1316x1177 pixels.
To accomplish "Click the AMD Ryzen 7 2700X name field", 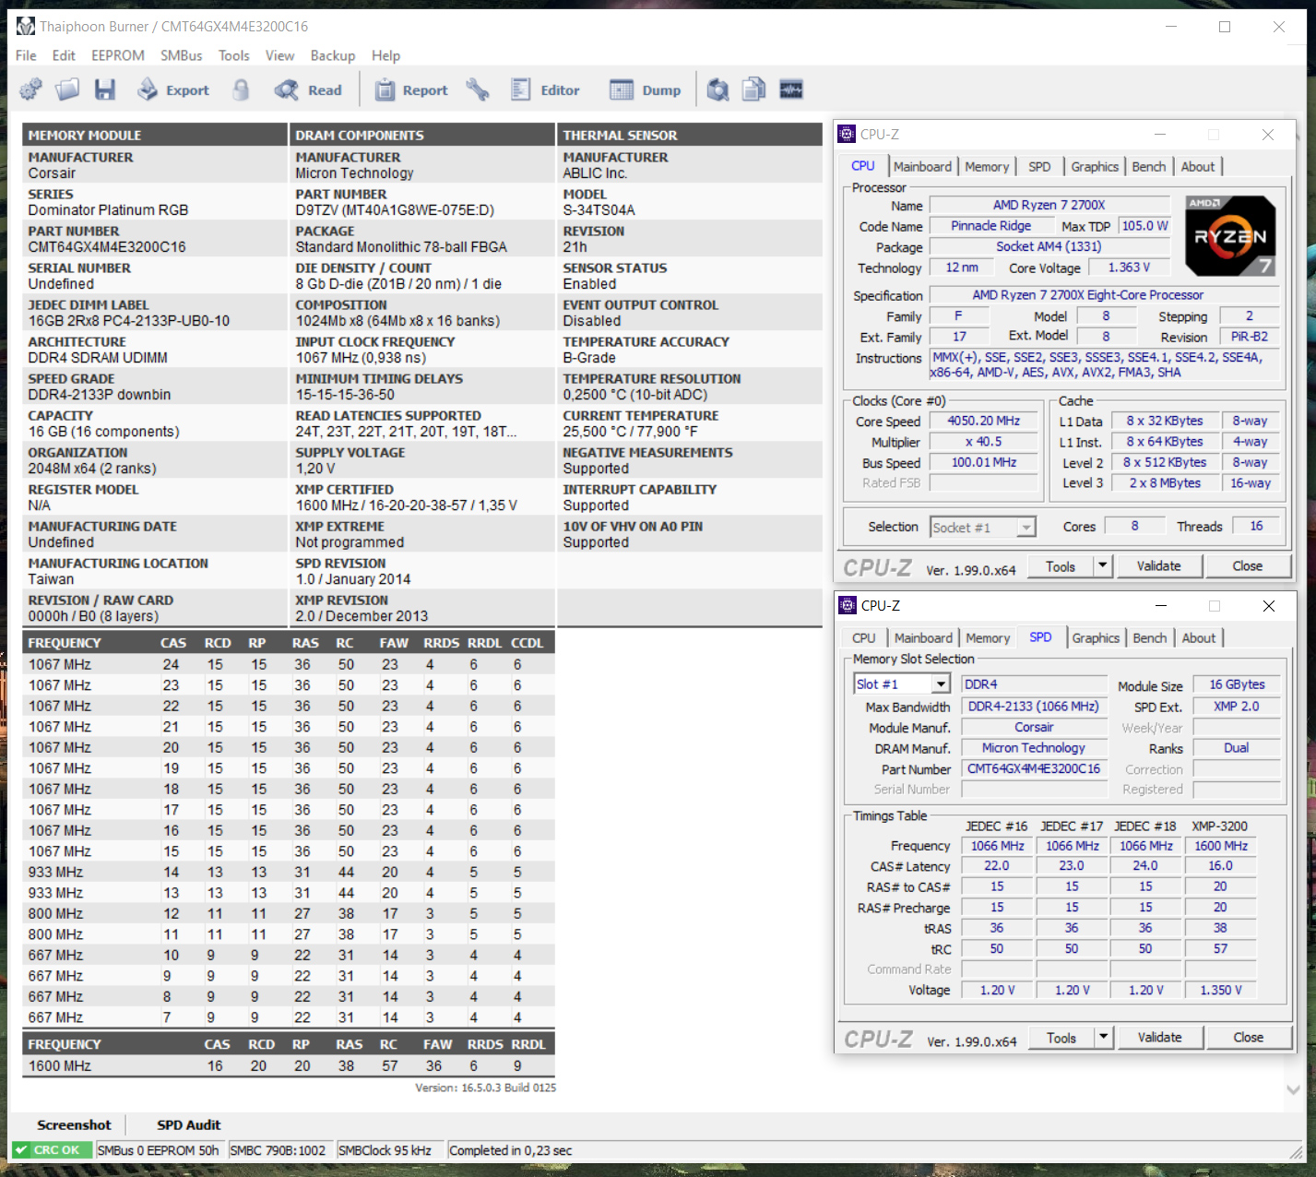I will (x=1049, y=205).
